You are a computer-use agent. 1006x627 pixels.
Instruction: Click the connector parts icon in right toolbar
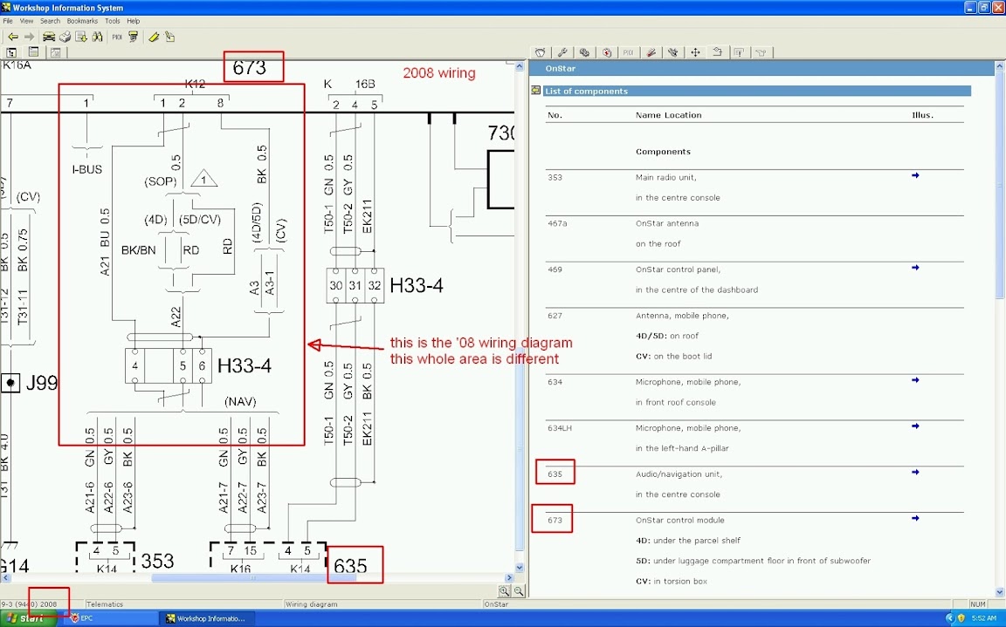click(x=673, y=52)
